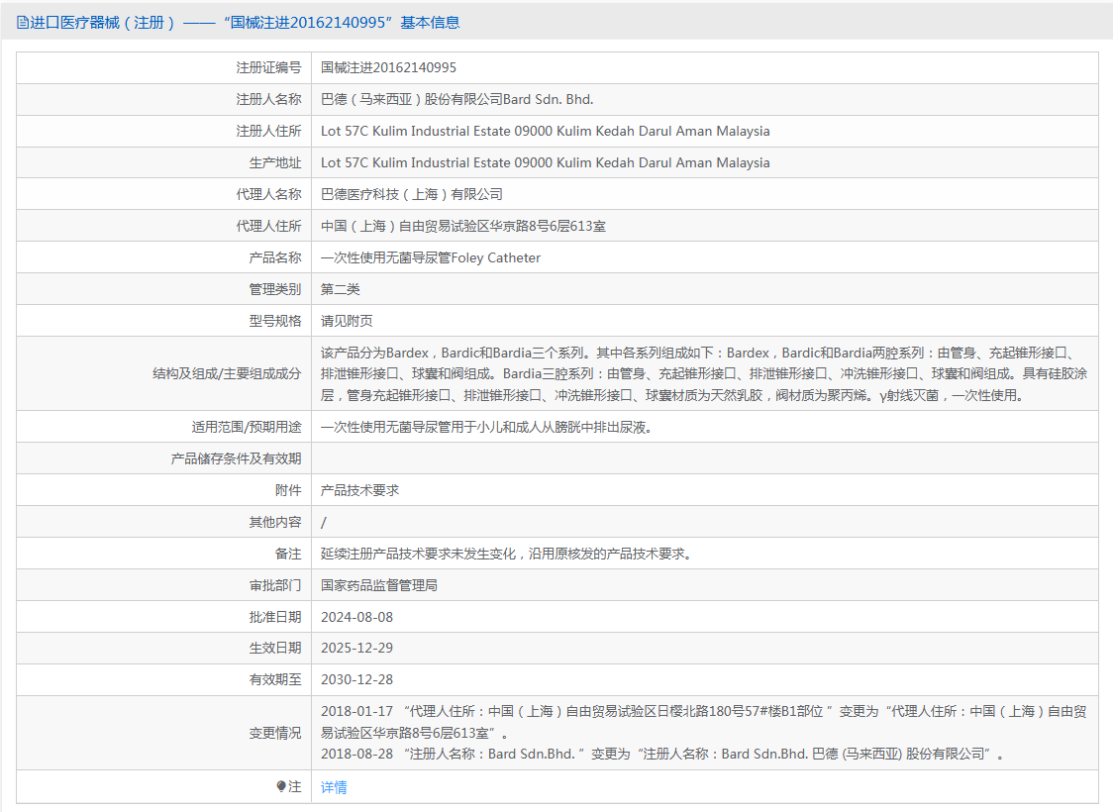Click approval date 2024-08-08
1113x812 pixels.
[357, 617]
